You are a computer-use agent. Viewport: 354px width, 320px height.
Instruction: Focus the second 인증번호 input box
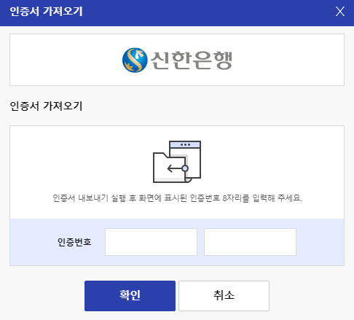coord(250,242)
